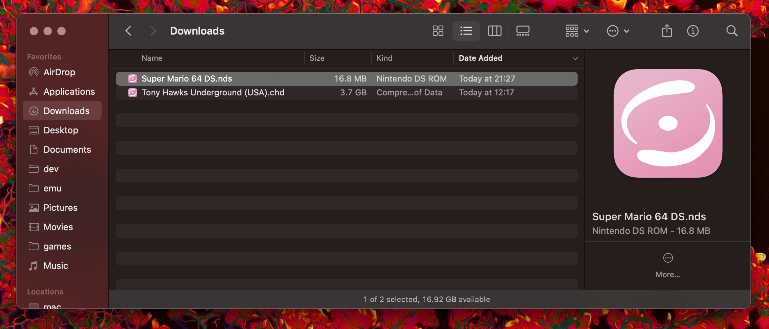Viewport: 769px width, 329px height.
Task: Click the 'Locations' sidebar heading
Action: pyautogui.click(x=45, y=292)
